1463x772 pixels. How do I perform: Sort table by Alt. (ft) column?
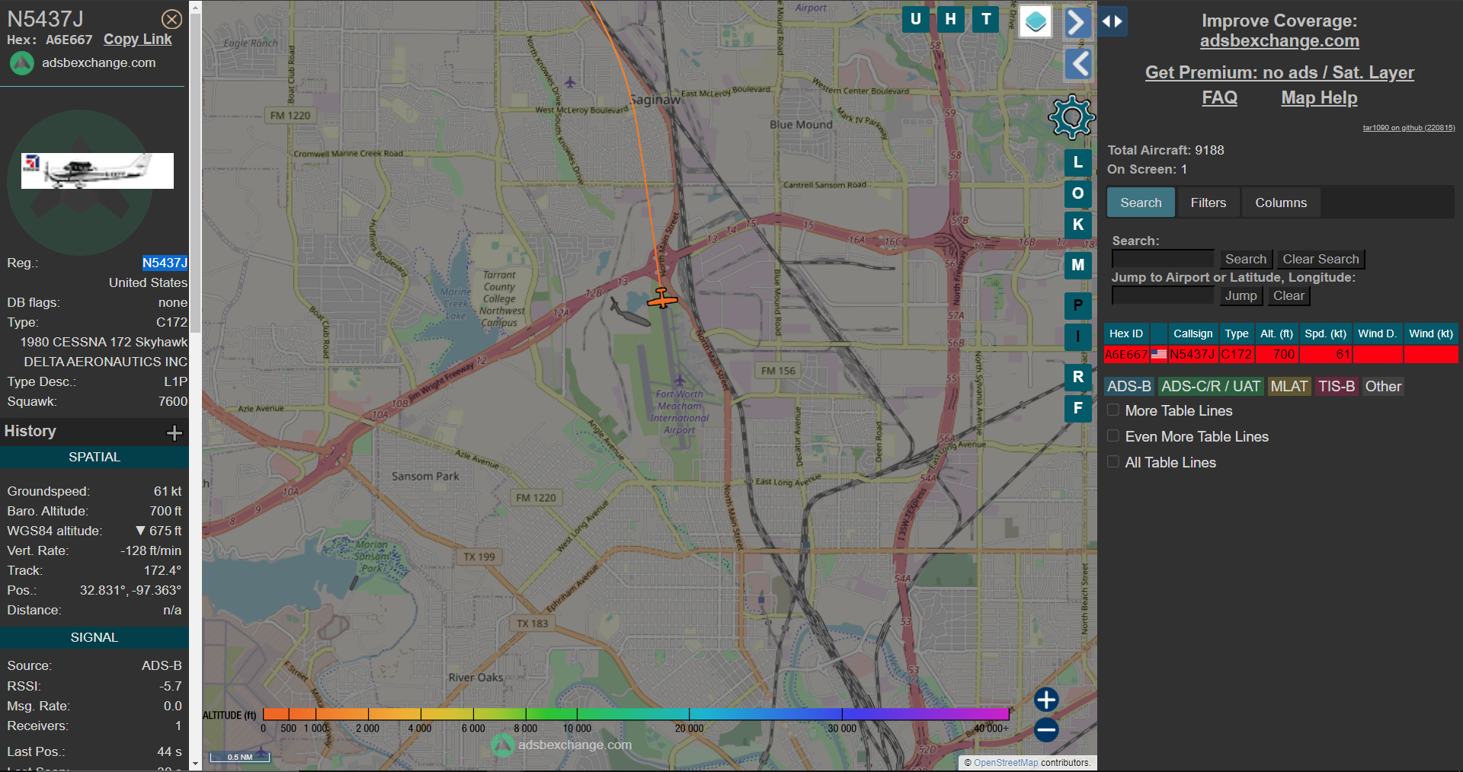[1276, 333]
